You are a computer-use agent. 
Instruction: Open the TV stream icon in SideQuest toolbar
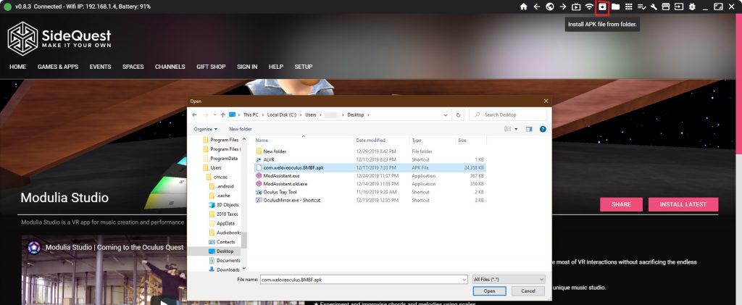576,7
